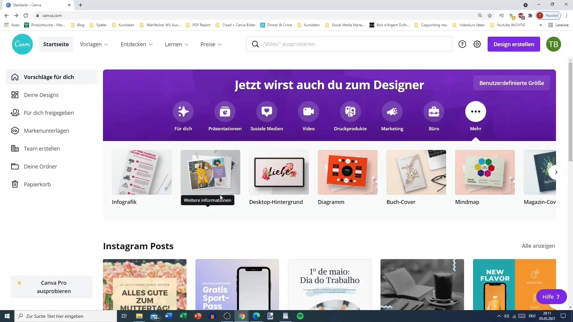Go to the Startseite tab

(56, 44)
